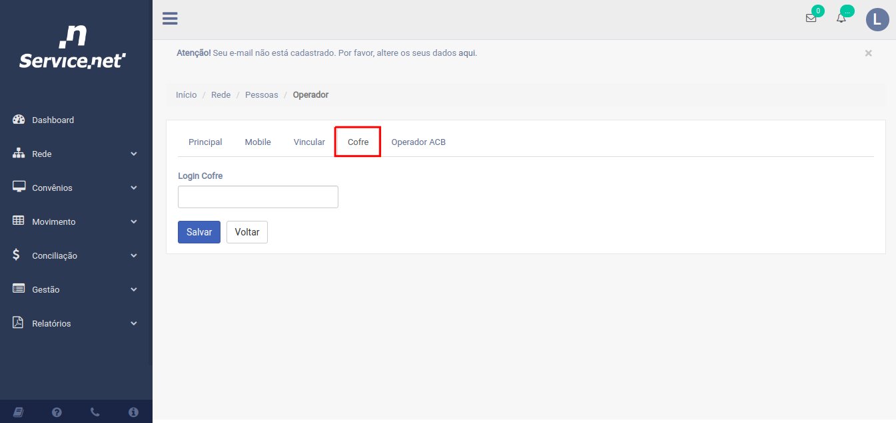Viewport: 896px width, 423px height.
Task: Open Dashboard from the sidebar
Action: [x=53, y=120]
